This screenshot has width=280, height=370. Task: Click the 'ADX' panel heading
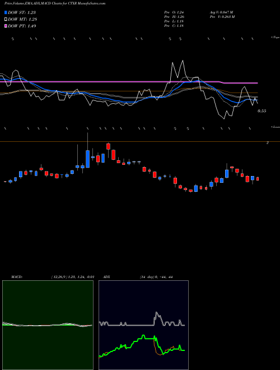click(x=106, y=277)
